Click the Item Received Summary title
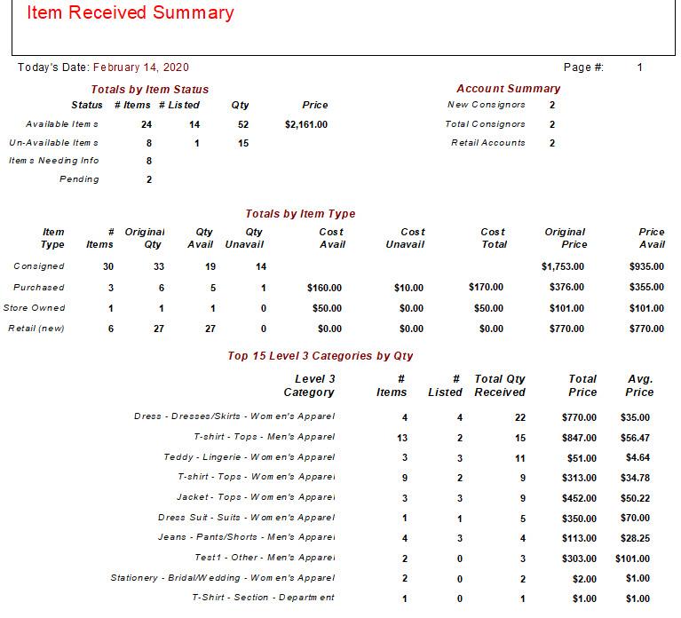This screenshot has width=681, height=618. [x=131, y=12]
